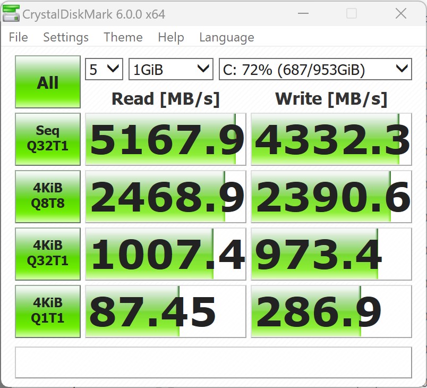427x388 pixels.
Task: Select the 4KiB Q1T1 write result 286.9
Action: [x=331, y=311]
